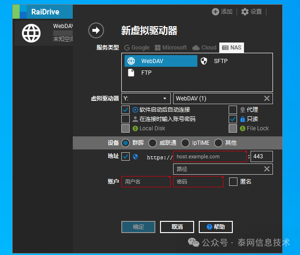Click the proxy (代理) globe icon
Screen dimensions: 300x255
click(243, 110)
